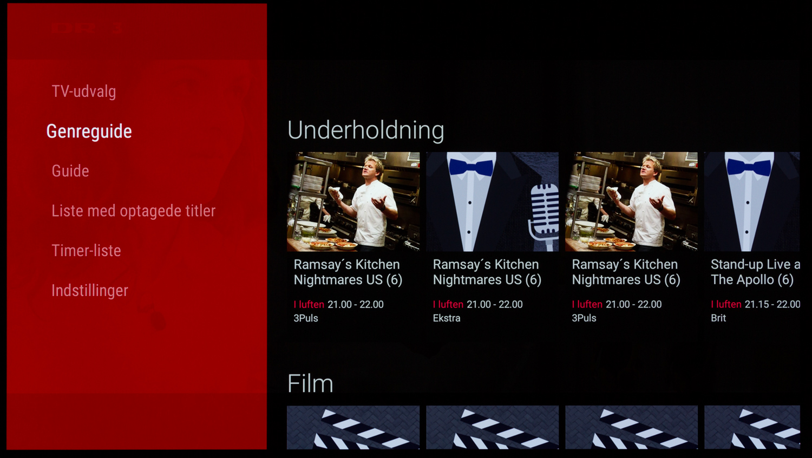Image resolution: width=812 pixels, height=458 pixels.
Task: Select TV-udvalg in the red menu
Action: click(x=84, y=91)
